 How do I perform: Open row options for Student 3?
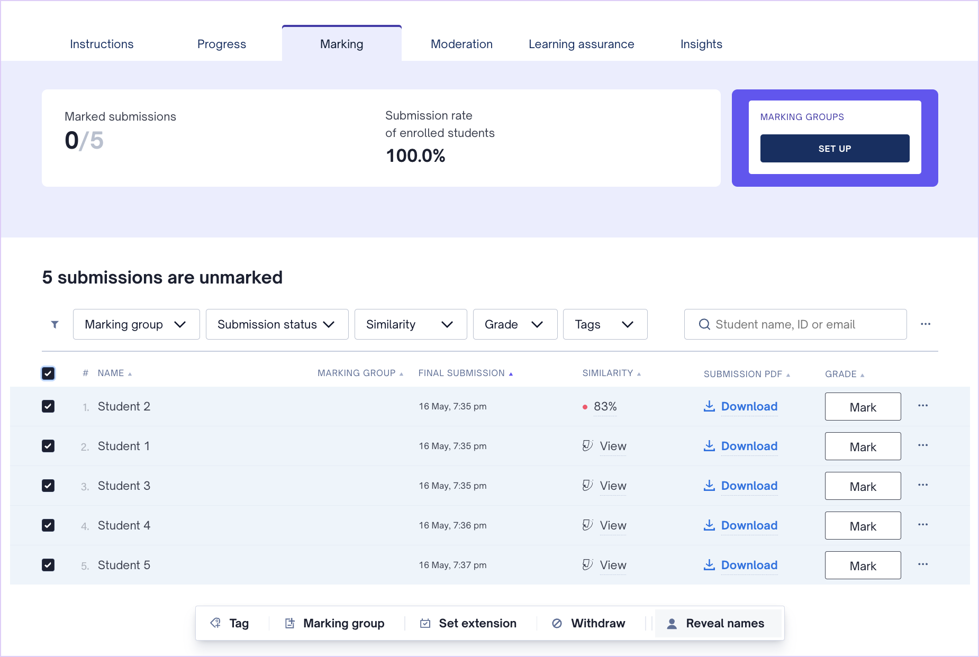pyautogui.click(x=923, y=485)
